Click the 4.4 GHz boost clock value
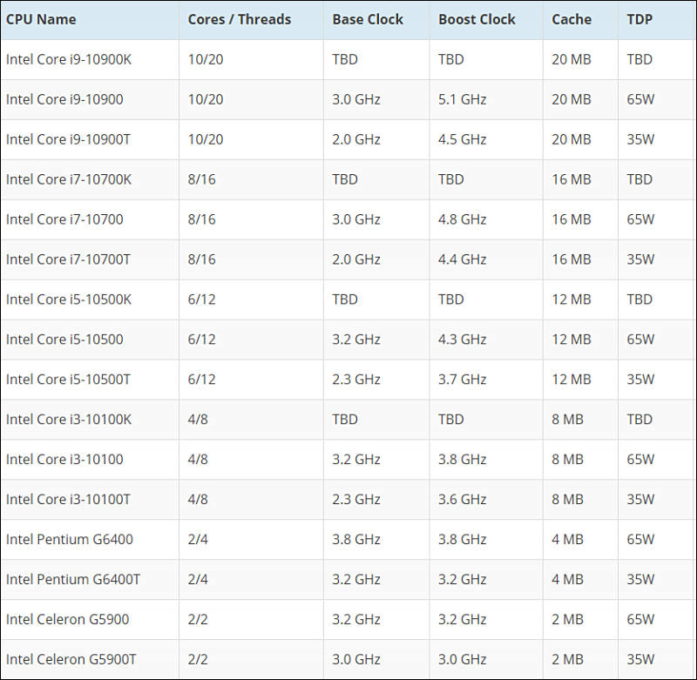This screenshot has width=697, height=680. pos(463,259)
